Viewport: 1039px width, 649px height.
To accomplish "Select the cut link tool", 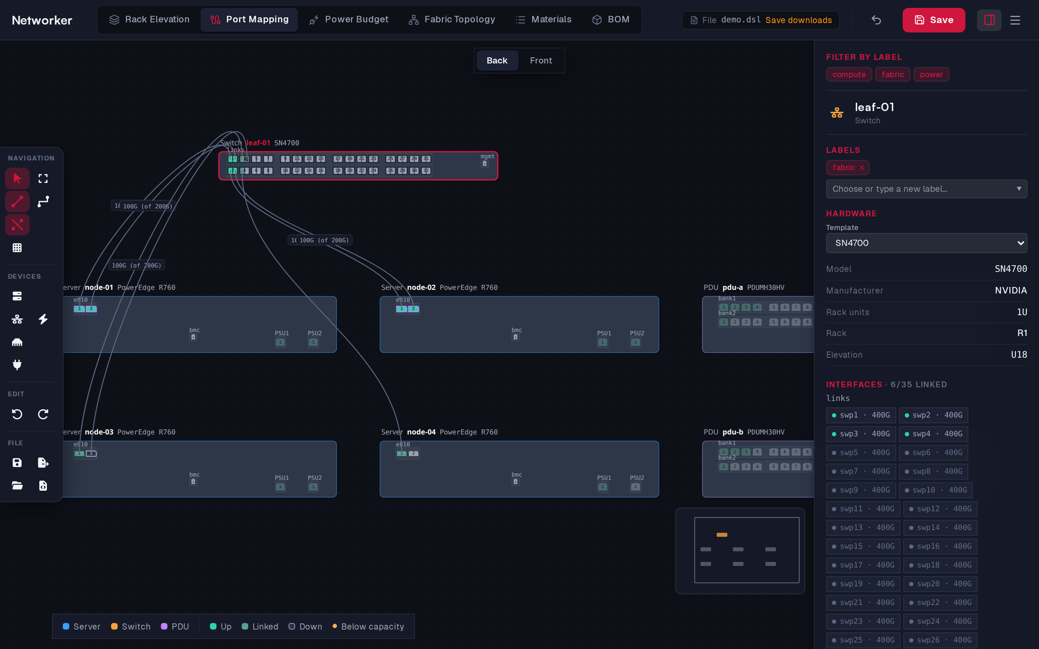I will pyautogui.click(x=17, y=225).
